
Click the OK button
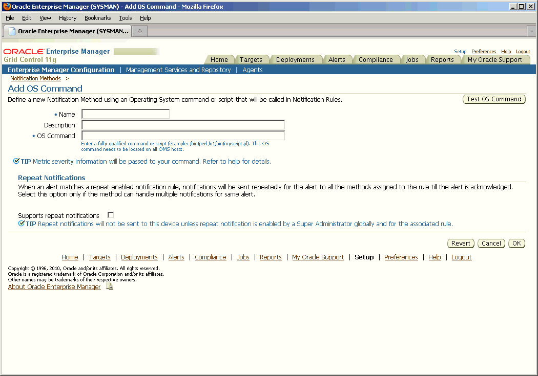pyautogui.click(x=516, y=243)
